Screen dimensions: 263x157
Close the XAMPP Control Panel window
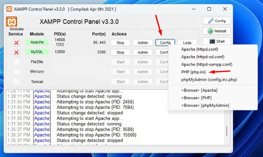pyautogui.click(x=225, y=9)
